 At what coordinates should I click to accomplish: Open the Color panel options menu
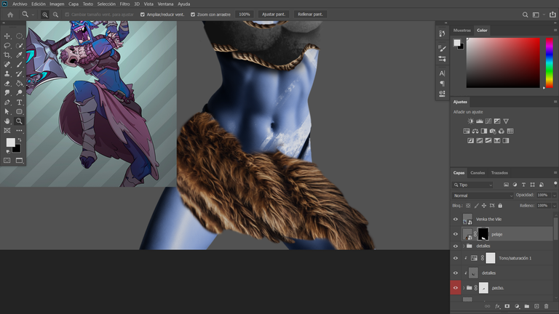[555, 31]
